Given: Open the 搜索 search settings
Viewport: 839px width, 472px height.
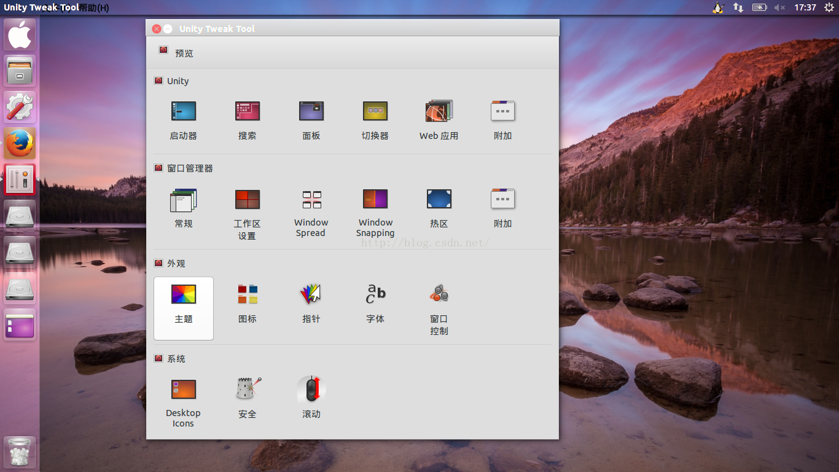Looking at the screenshot, I should coord(247,120).
